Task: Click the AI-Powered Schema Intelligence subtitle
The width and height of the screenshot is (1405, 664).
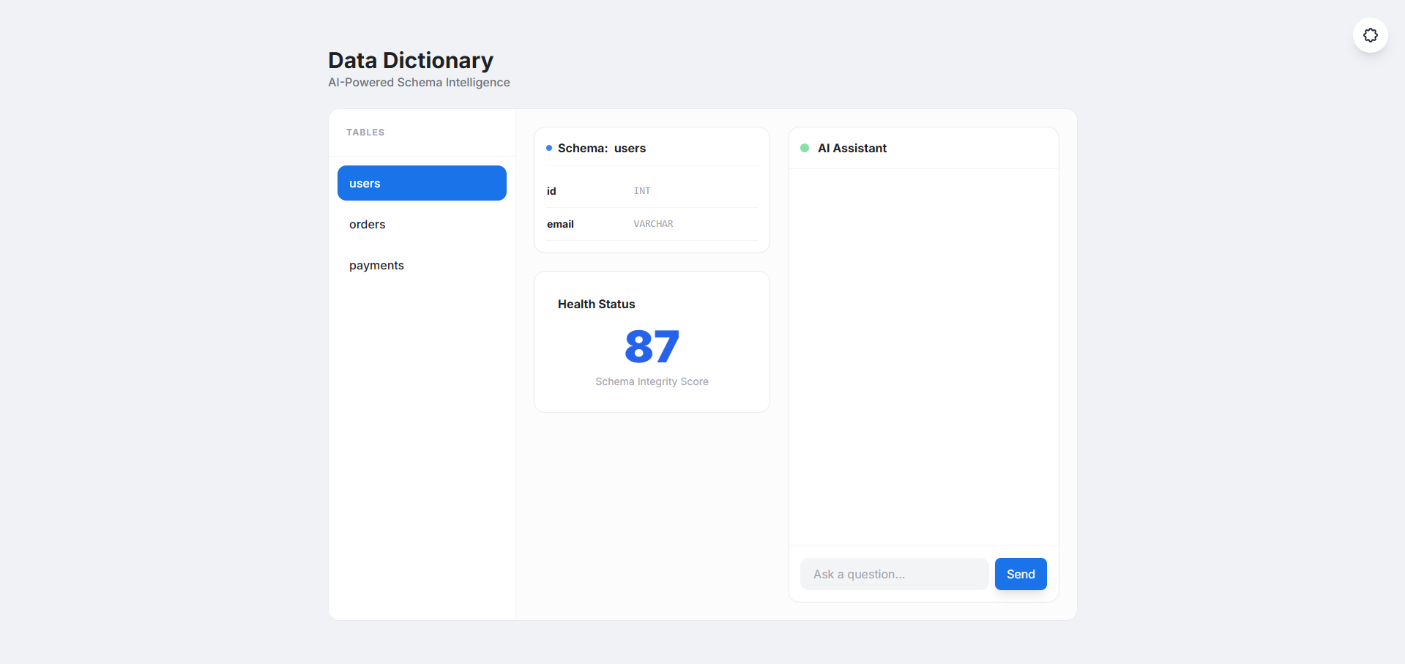Action: pos(419,83)
